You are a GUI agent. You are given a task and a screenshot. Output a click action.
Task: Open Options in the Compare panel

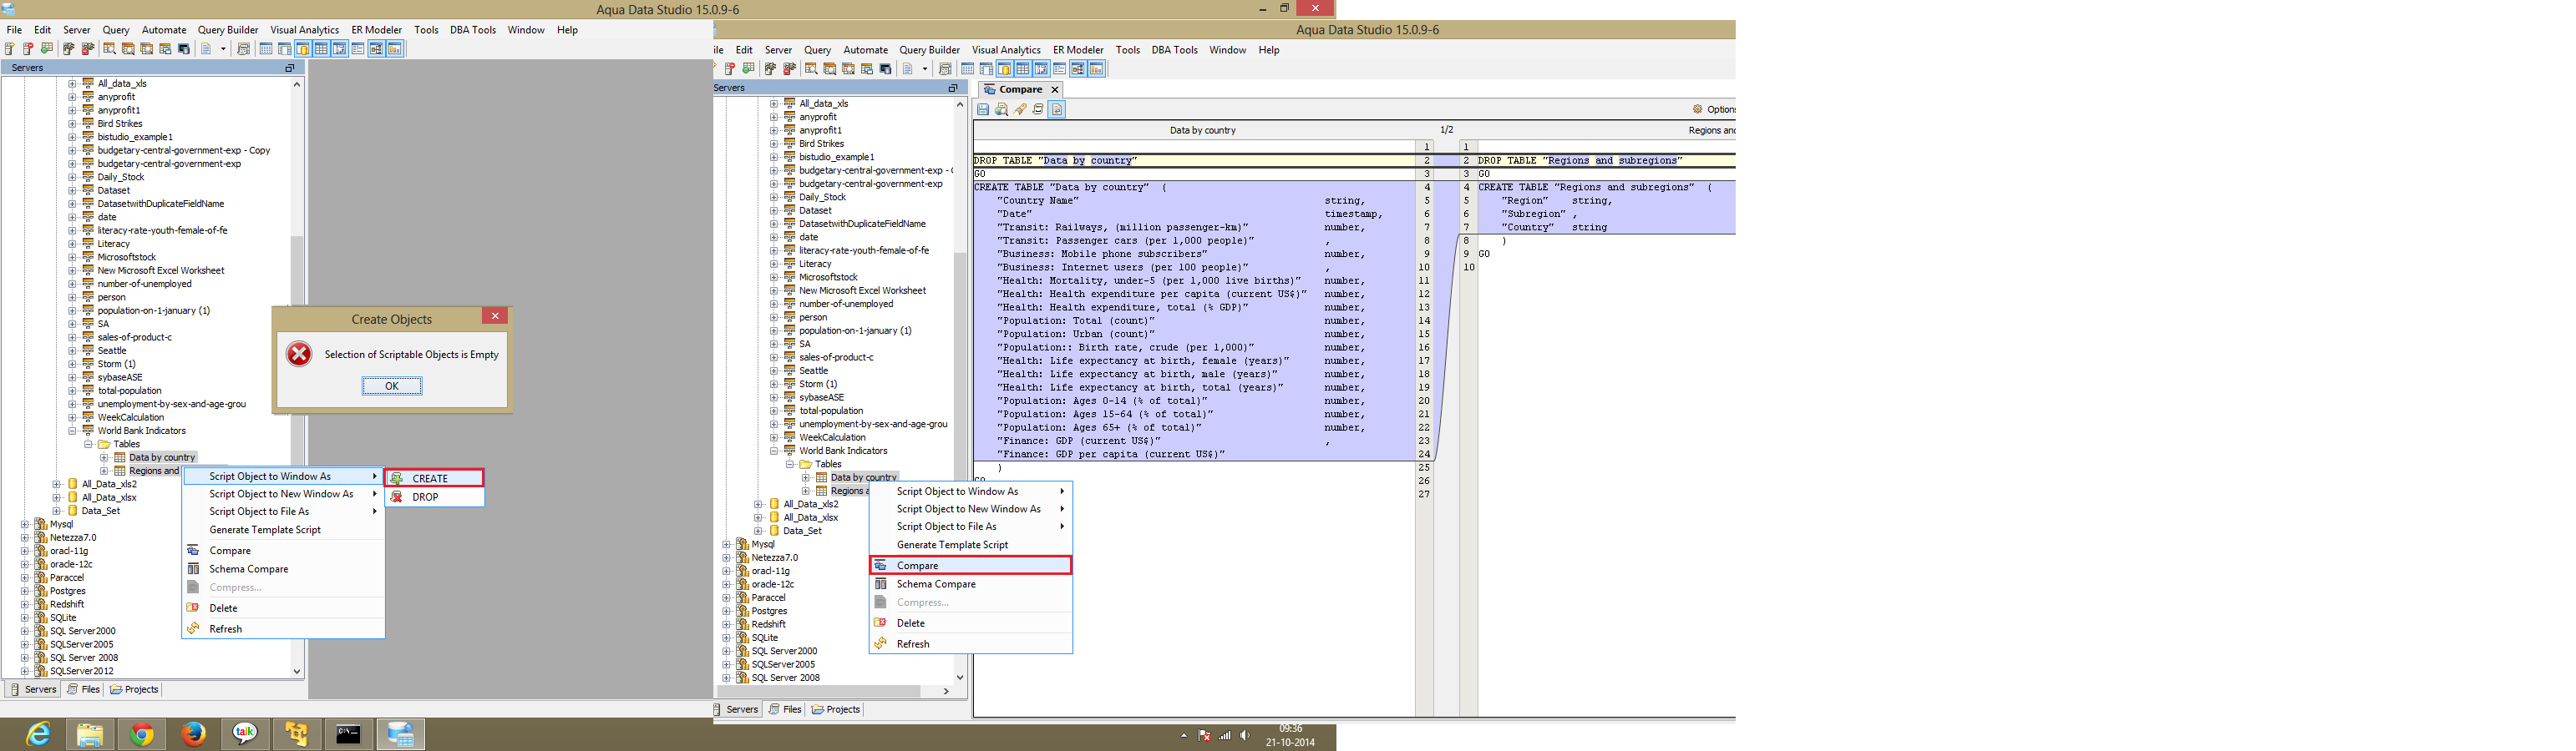[x=1714, y=108]
